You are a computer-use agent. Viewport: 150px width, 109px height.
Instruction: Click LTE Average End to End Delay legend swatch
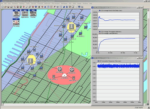coord(100,10)
